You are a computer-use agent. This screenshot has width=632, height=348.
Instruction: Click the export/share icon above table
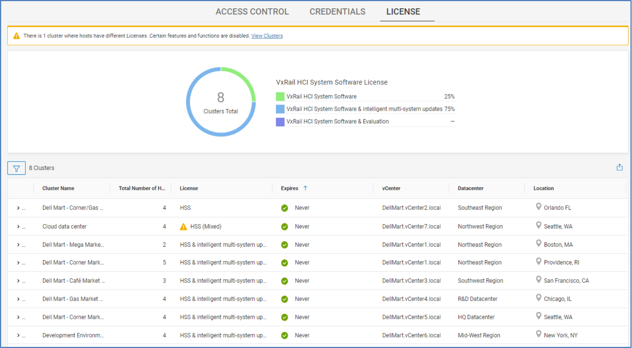pos(620,167)
